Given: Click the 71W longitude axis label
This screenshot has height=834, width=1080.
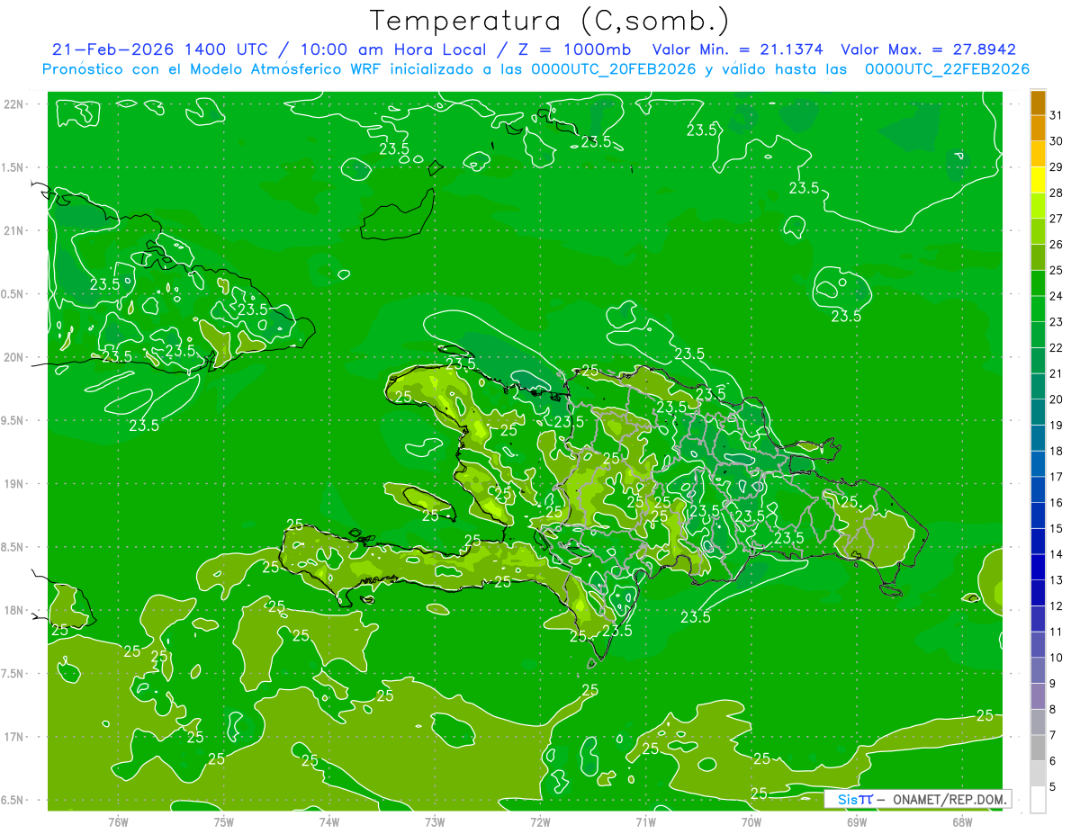Looking at the screenshot, I should [645, 821].
